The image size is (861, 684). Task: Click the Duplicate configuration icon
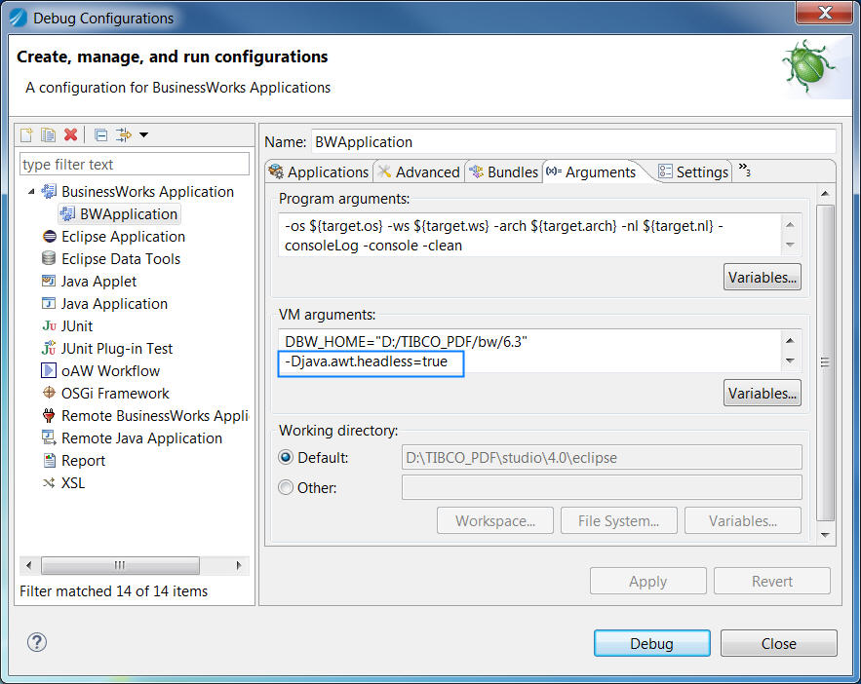[x=48, y=134]
